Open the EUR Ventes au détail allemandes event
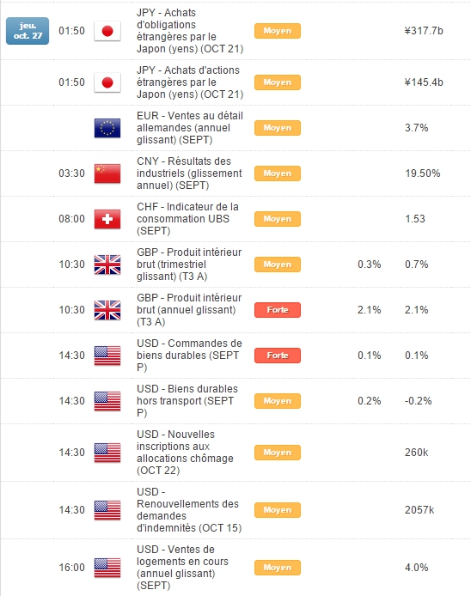 [x=190, y=128]
